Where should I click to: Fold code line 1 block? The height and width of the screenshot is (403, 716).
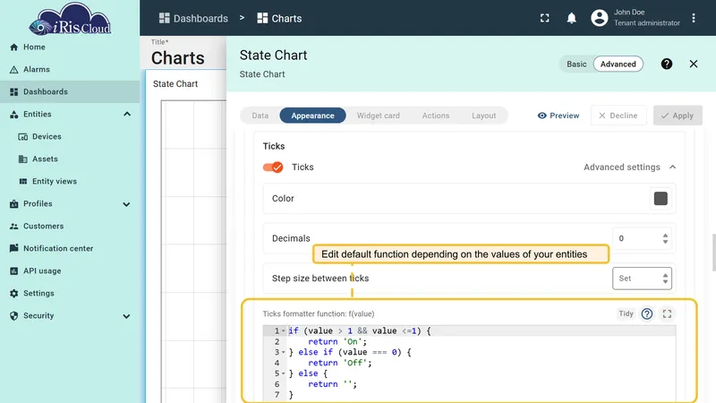[284, 330]
